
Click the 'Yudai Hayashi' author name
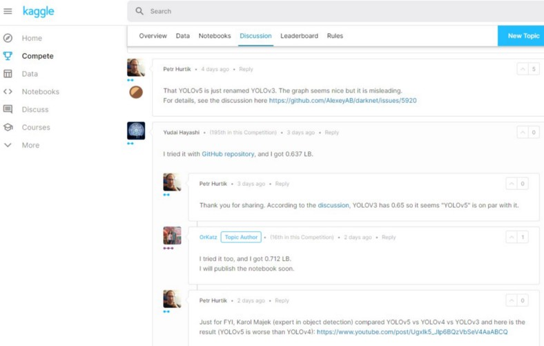(182, 132)
